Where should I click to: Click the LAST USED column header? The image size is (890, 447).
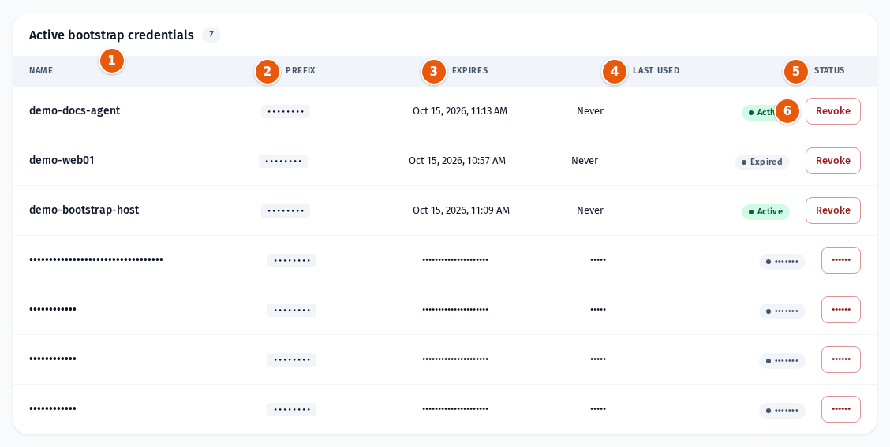[656, 70]
